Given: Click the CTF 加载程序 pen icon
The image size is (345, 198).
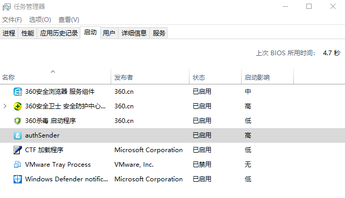Looking at the screenshot, I should [x=18, y=150].
